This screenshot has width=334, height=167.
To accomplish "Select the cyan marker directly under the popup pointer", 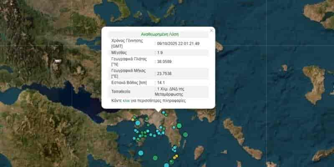I will (163, 112).
